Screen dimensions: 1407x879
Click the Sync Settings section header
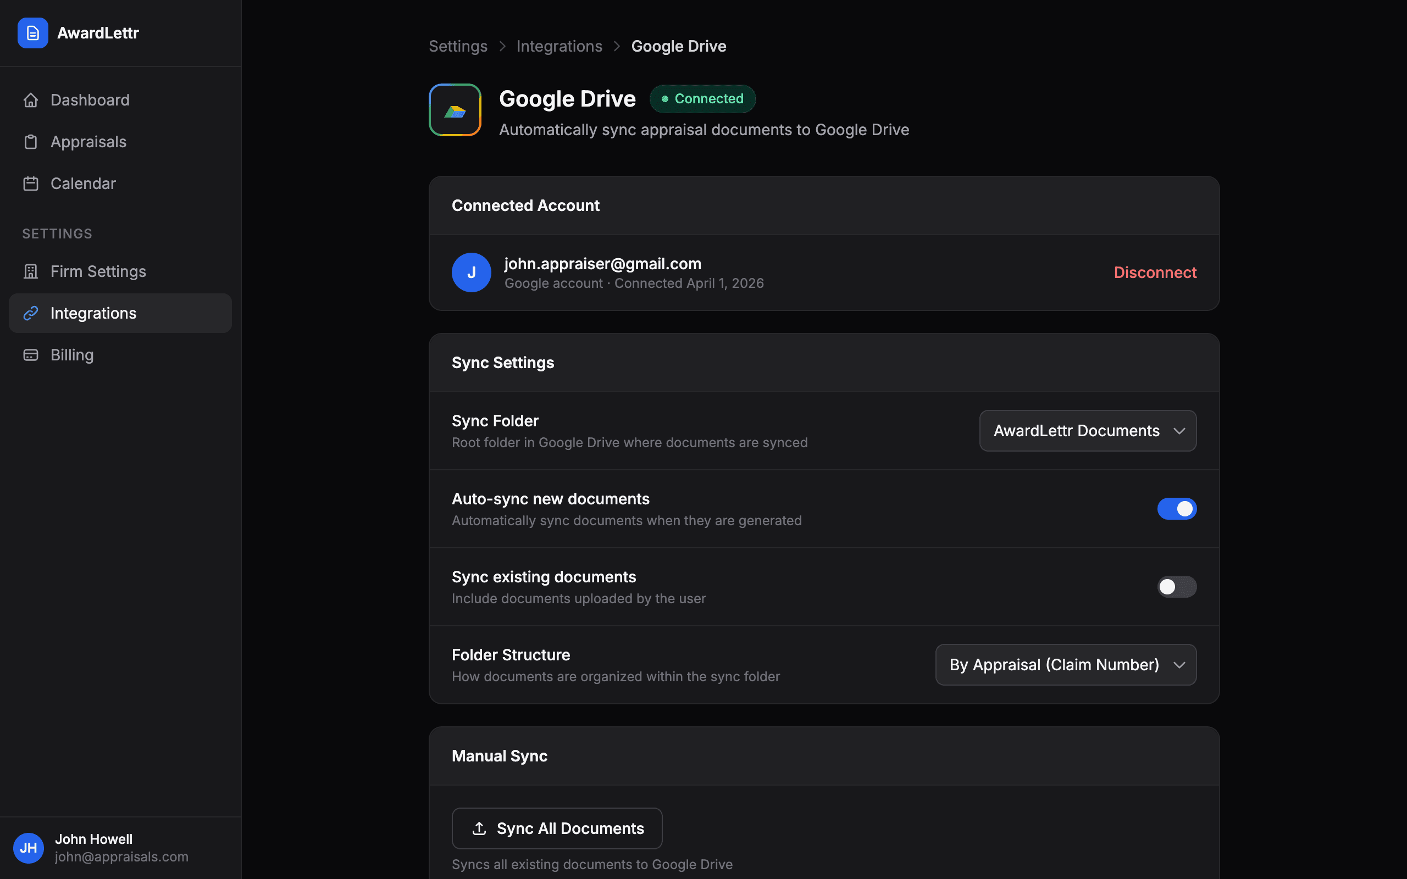tap(503, 363)
